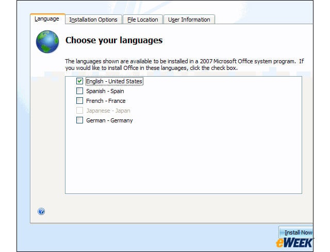Enable the Spanish - Spain checkbox
The image size is (330, 252).
(x=79, y=91)
